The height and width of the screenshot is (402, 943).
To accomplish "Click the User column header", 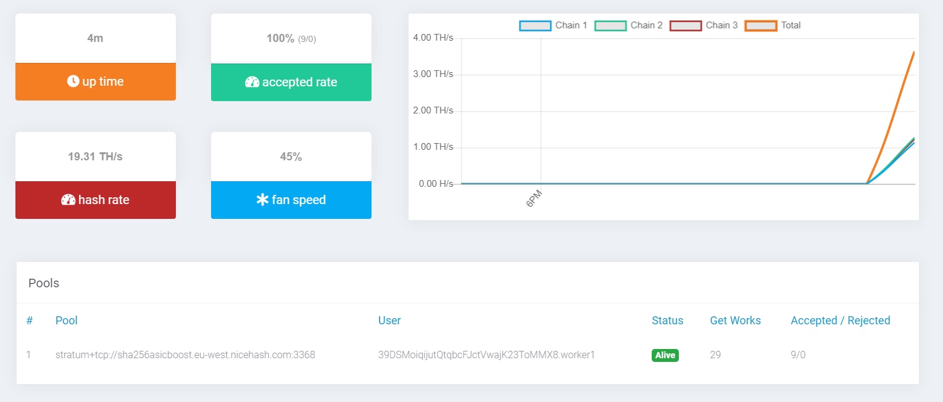I will (389, 321).
